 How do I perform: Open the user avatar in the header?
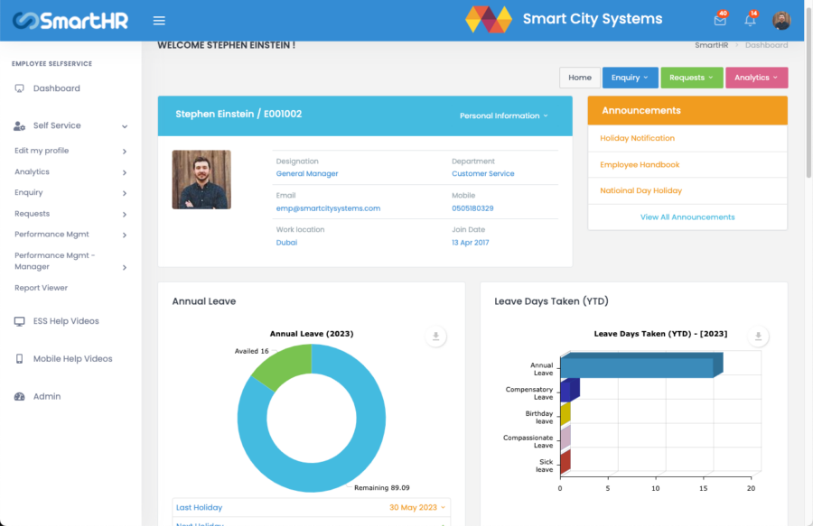click(781, 20)
